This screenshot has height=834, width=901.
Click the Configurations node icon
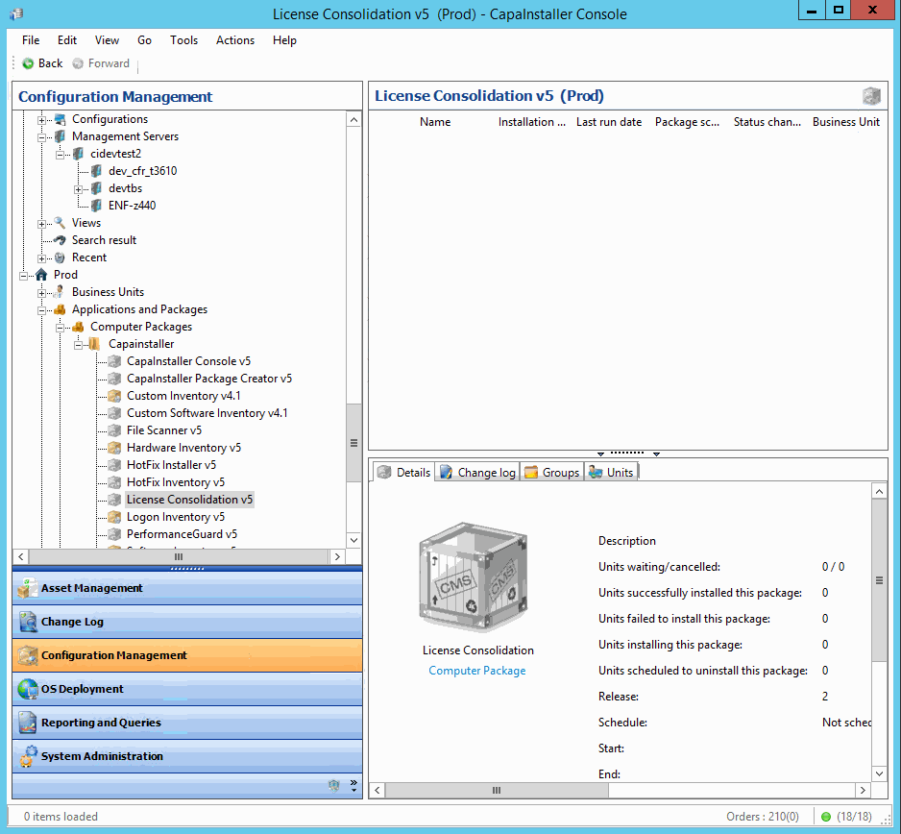[60, 119]
